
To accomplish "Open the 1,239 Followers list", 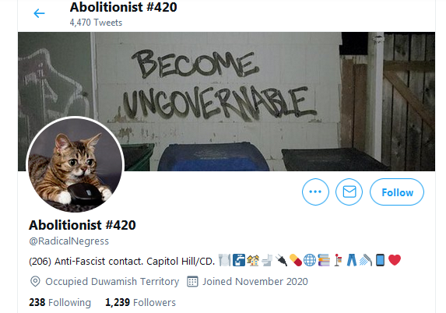I will 141,302.
